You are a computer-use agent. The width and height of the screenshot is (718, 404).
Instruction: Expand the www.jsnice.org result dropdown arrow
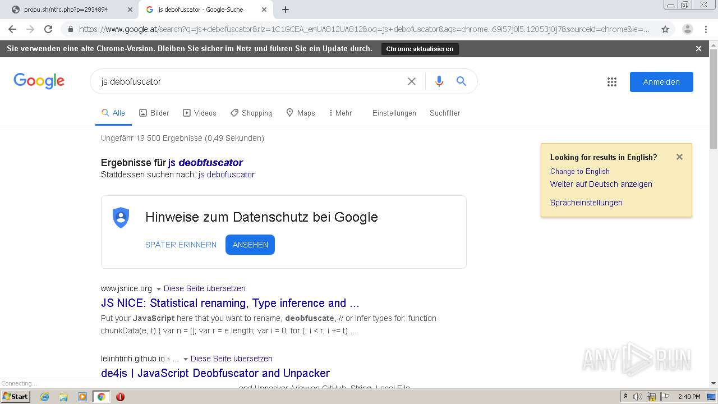point(159,289)
